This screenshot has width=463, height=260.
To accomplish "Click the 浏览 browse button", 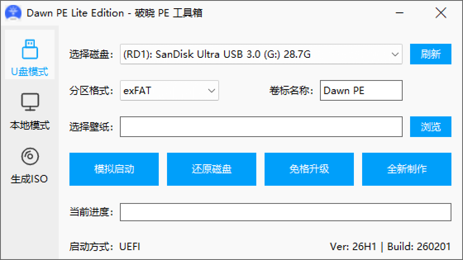I will [430, 127].
